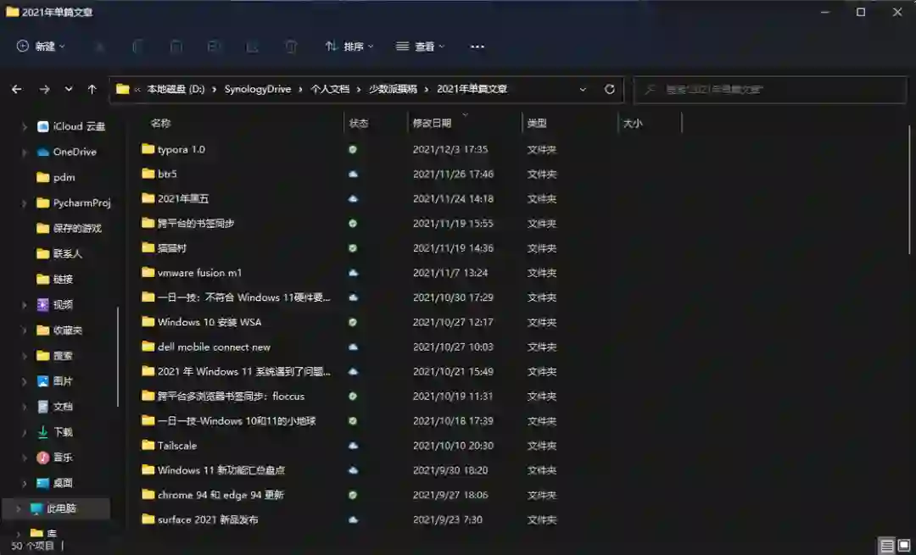Screen dimensions: 916x555
Task: Select 音乐 in the sidebar
Action: [x=55, y=458]
